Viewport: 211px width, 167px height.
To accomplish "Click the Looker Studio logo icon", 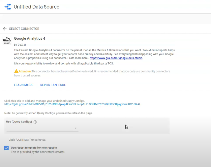I will coord(8,7).
